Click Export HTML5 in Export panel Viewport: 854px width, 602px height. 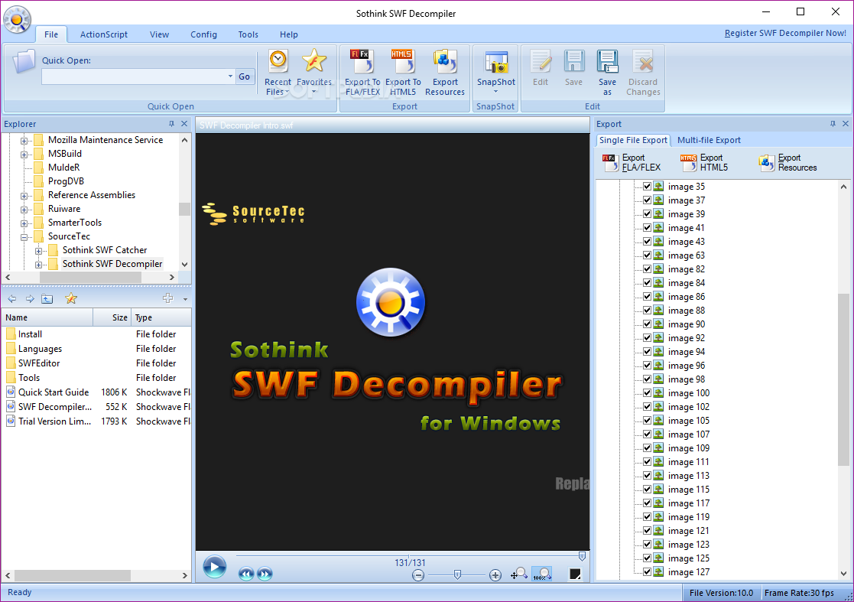[704, 162]
